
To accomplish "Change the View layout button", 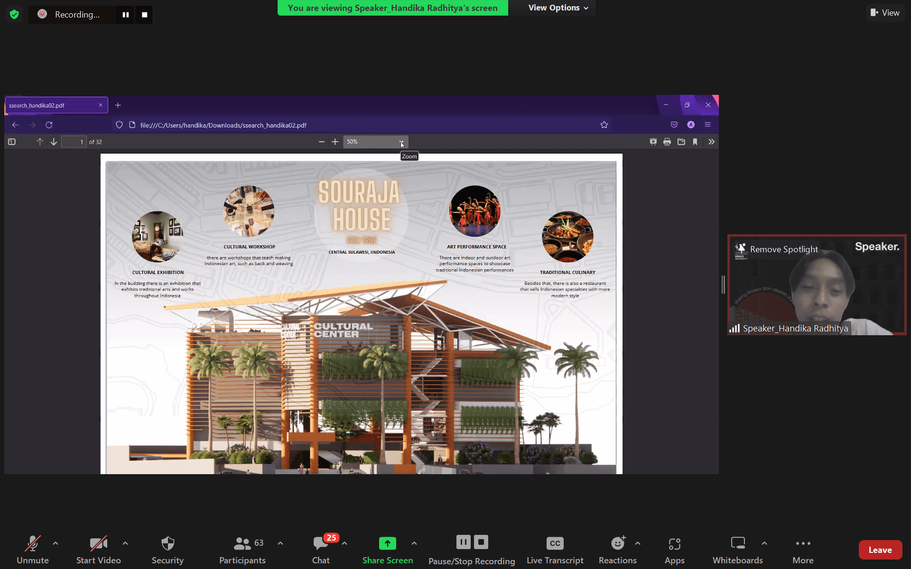I will point(885,13).
